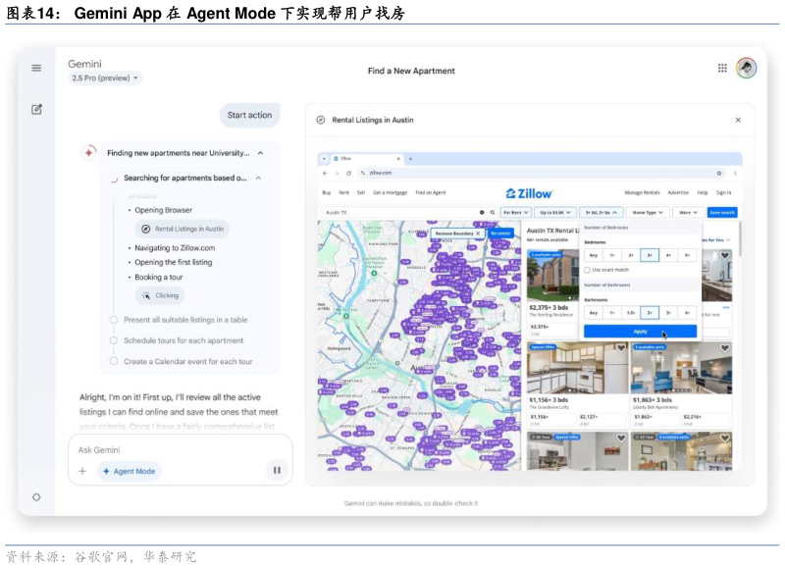Enable the Use exact match checkbox

tap(587, 270)
